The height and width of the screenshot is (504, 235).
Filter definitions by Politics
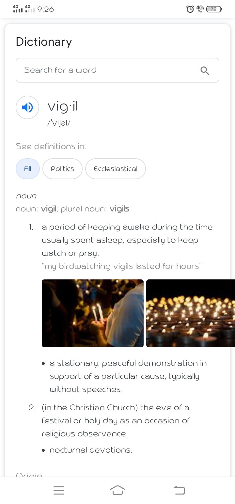62,169
